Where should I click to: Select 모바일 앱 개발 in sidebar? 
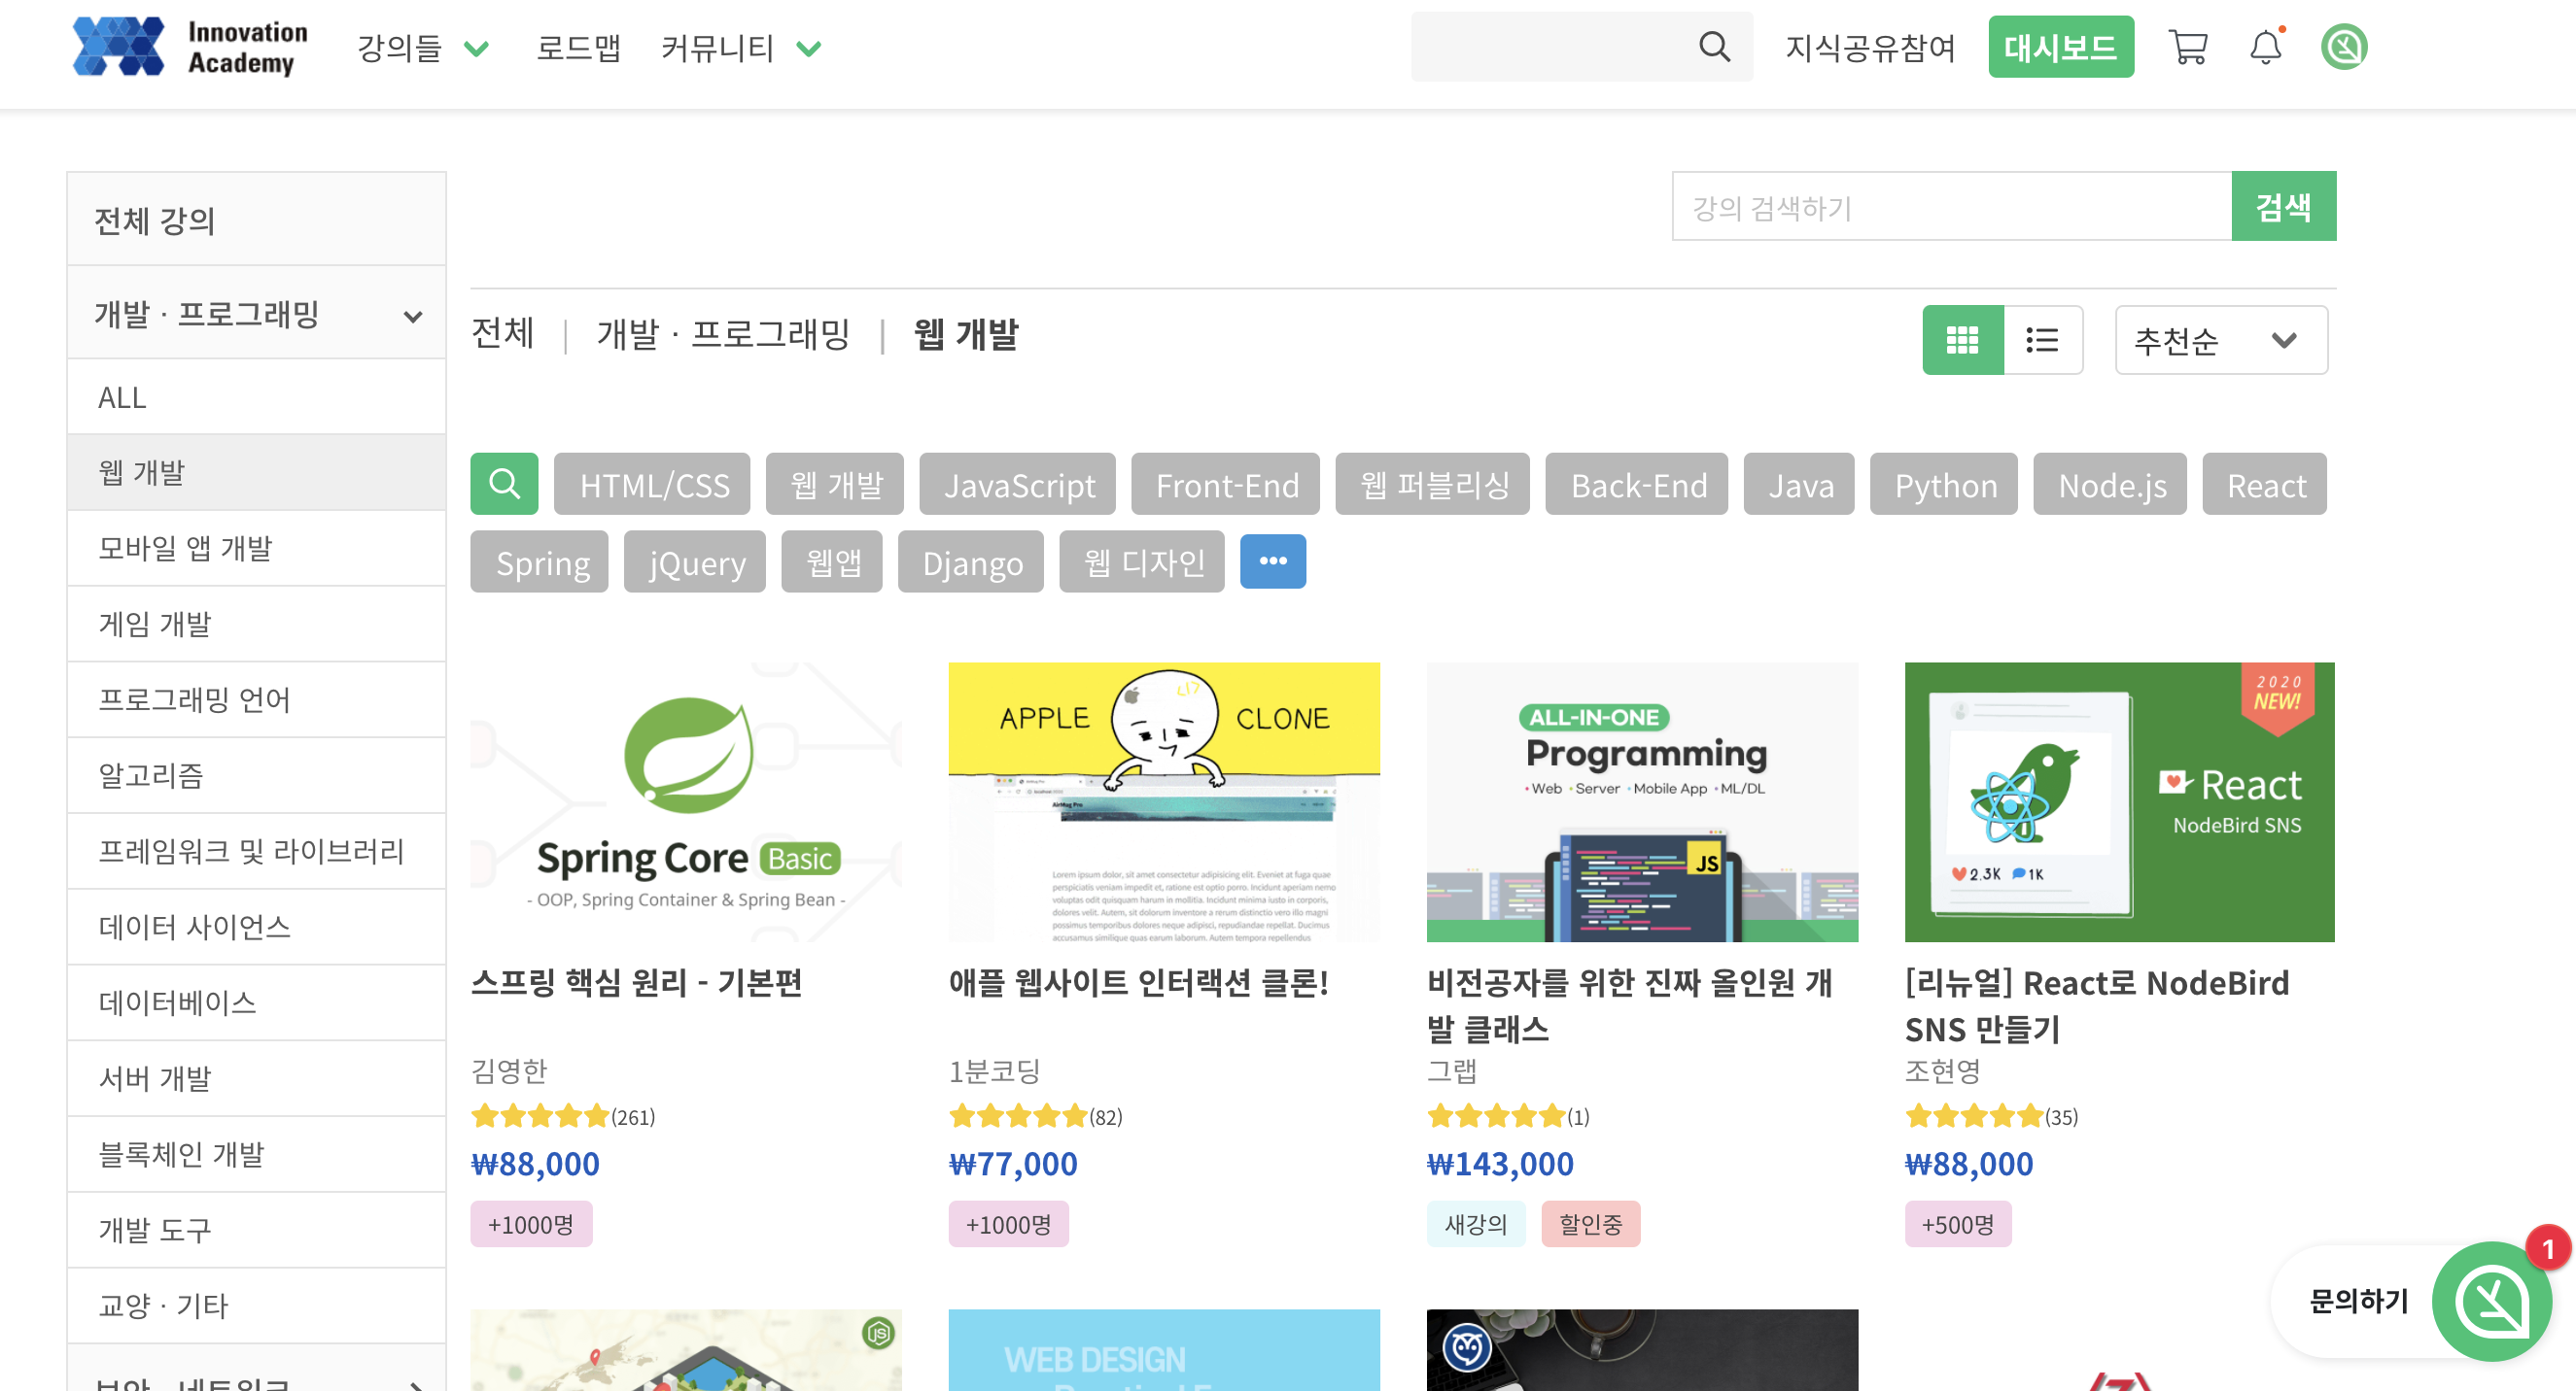click(185, 549)
